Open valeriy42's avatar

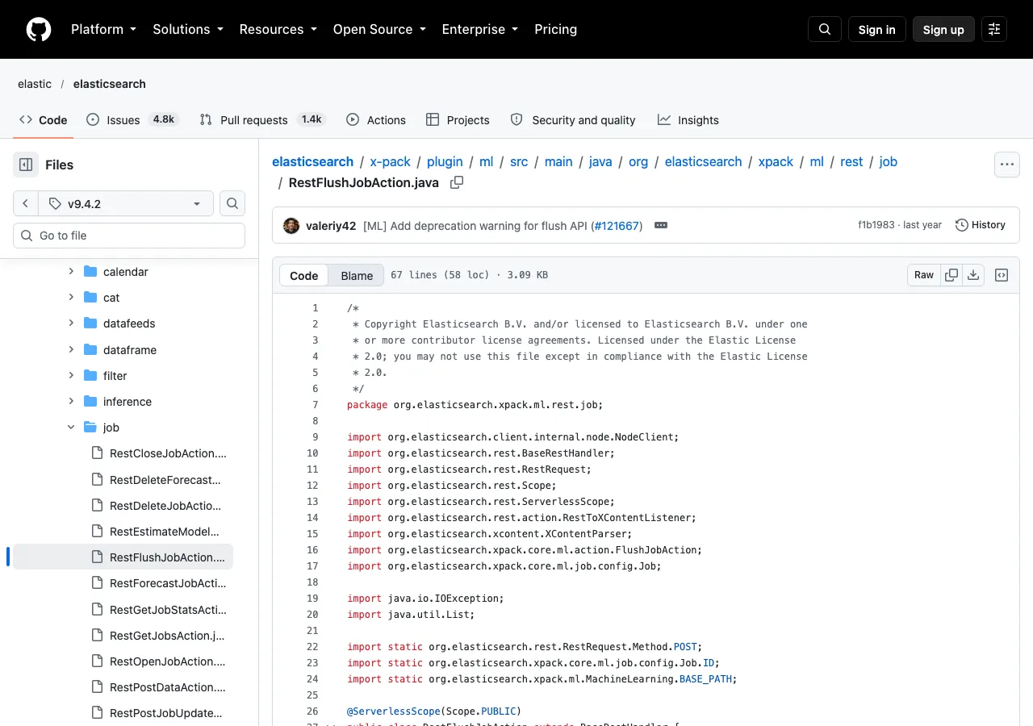pyautogui.click(x=291, y=225)
